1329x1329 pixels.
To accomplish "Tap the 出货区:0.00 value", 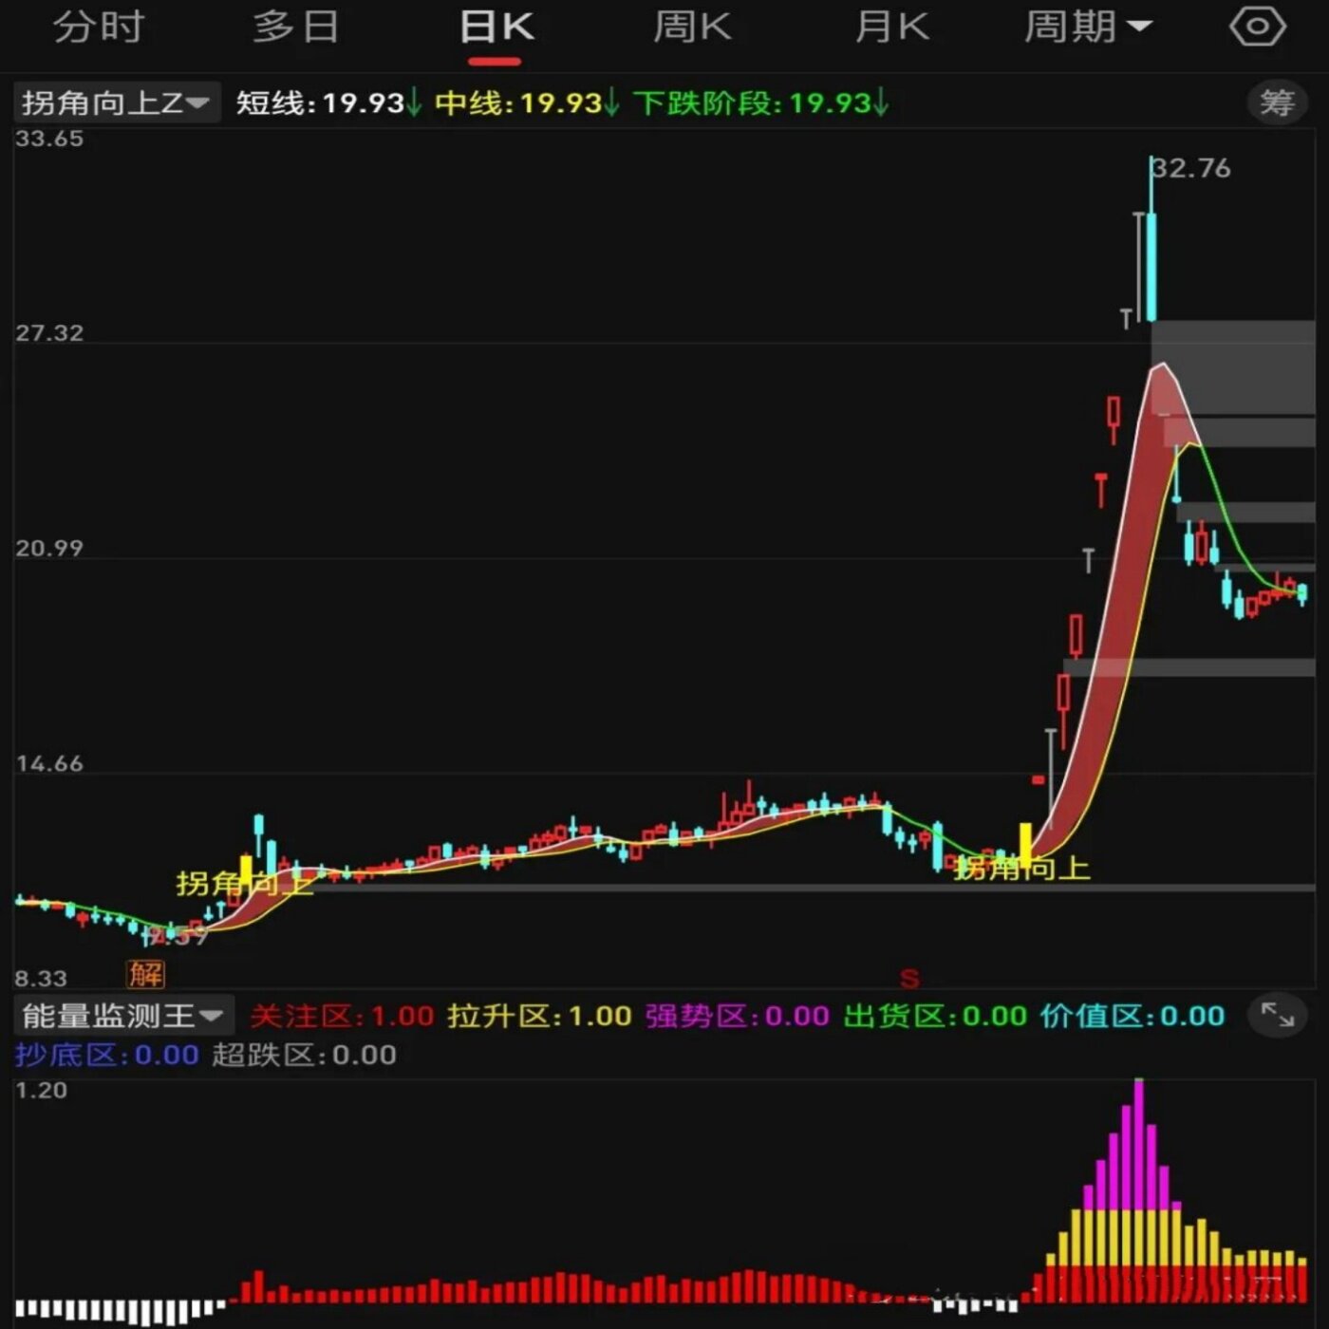I will point(935,1016).
